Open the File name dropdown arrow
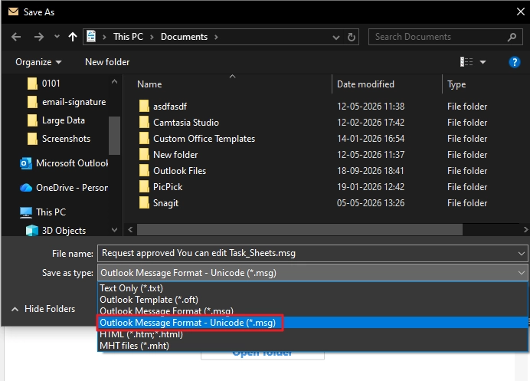 (x=522, y=254)
